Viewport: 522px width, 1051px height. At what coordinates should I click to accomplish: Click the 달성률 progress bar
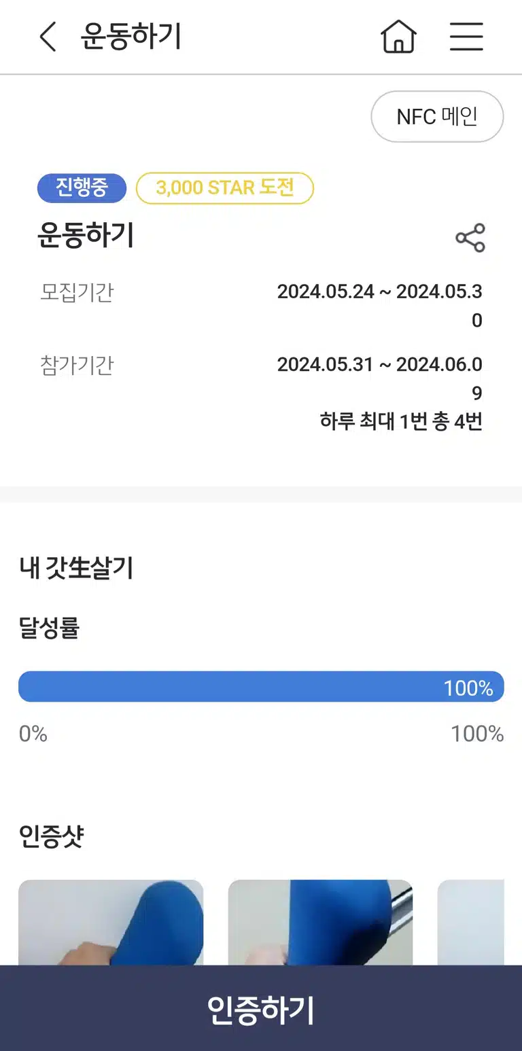(261, 687)
